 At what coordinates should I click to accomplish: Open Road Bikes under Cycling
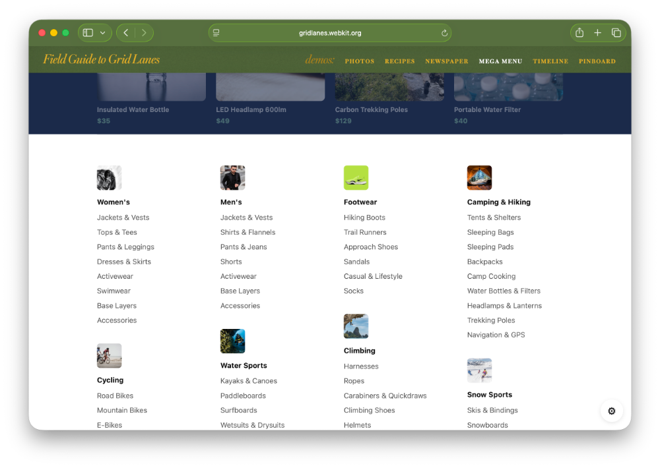click(115, 395)
